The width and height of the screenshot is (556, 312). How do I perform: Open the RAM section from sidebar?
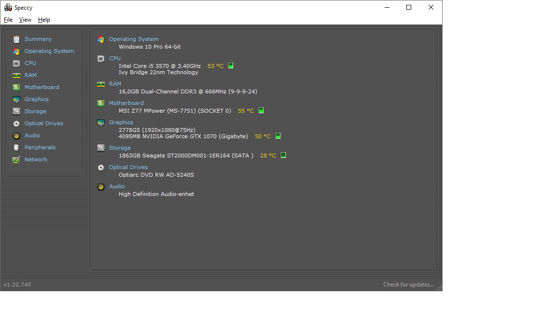click(30, 75)
